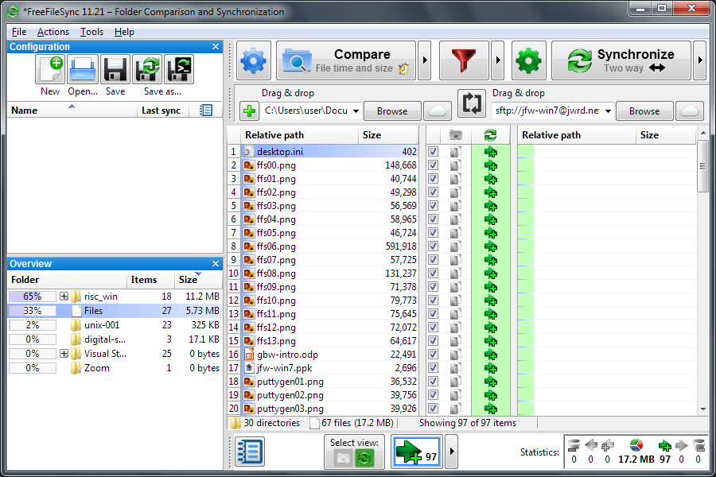Open a saved configuration file
The image size is (716, 477).
(83, 69)
